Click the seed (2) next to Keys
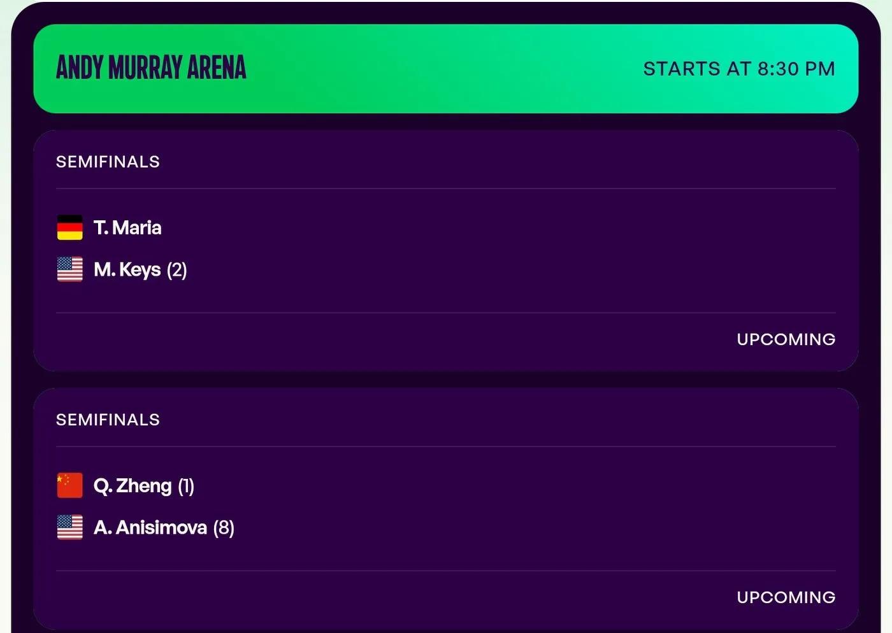 tap(177, 270)
